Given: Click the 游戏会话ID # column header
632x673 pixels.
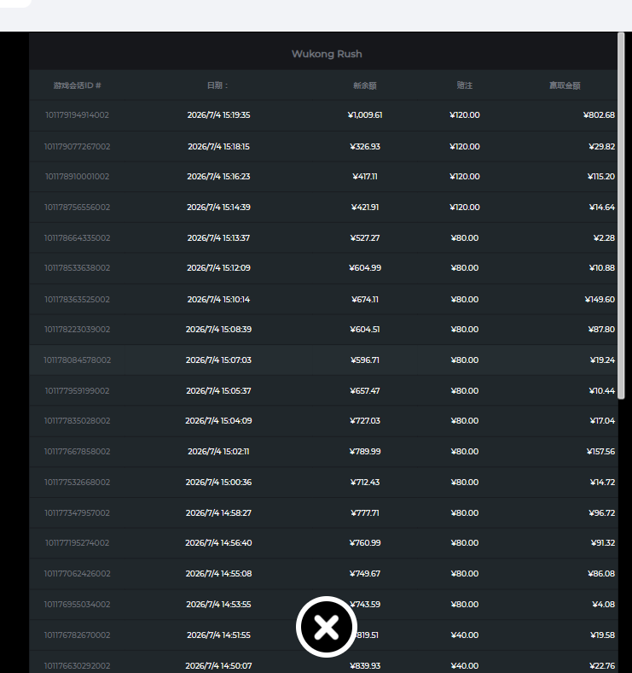Looking at the screenshot, I should tap(77, 85).
